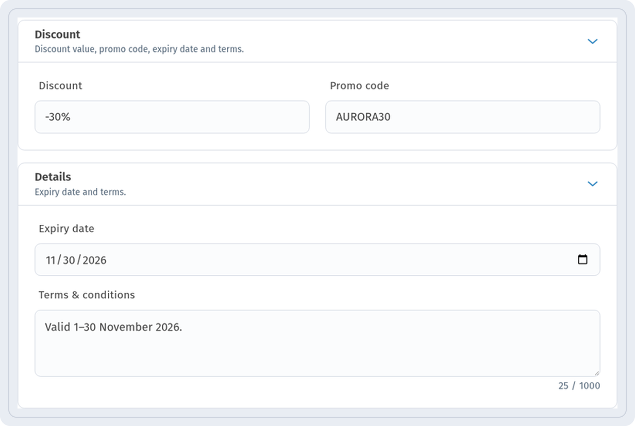This screenshot has height=426, width=635.
Task: Click into the Terms & conditions textarea
Action: pyautogui.click(x=317, y=343)
